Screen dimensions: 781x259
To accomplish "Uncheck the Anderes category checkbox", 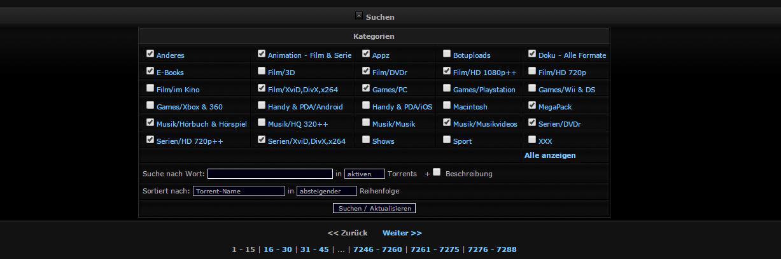I will pyautogui.click(x=150, y=54).
